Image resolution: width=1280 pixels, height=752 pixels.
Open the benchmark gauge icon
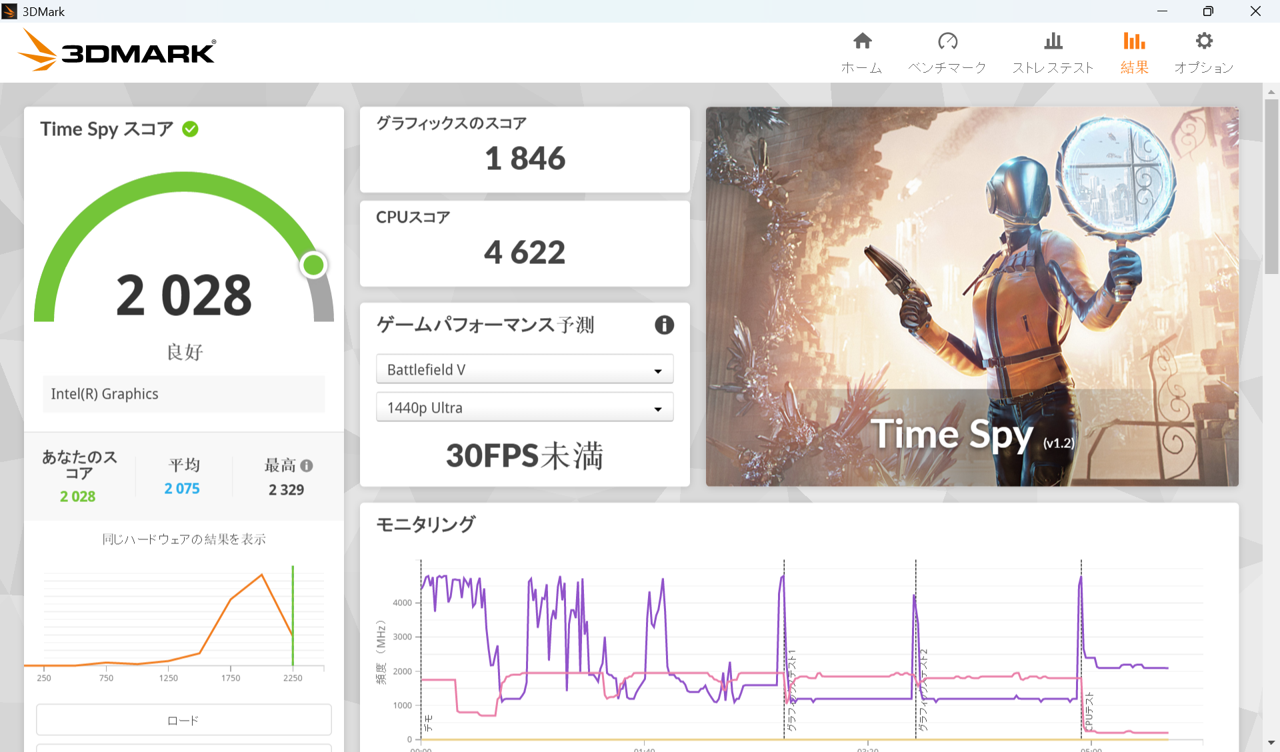click(x=947, y=41)
